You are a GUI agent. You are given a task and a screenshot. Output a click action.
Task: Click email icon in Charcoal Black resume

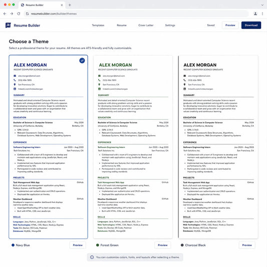tap(184, 76)
